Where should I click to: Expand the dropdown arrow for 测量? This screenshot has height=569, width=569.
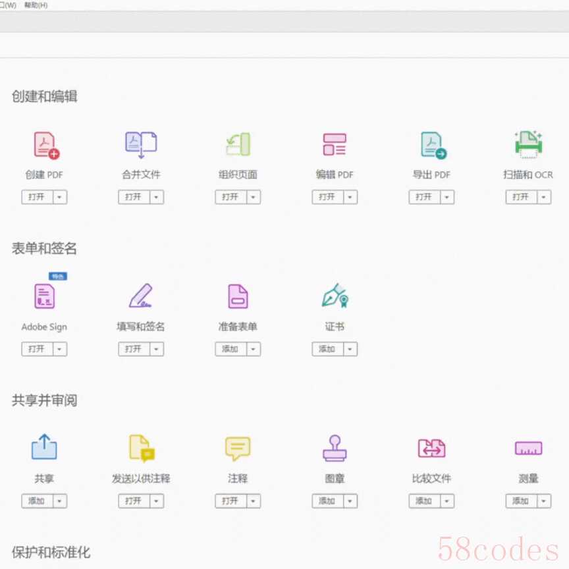[545, 501]
